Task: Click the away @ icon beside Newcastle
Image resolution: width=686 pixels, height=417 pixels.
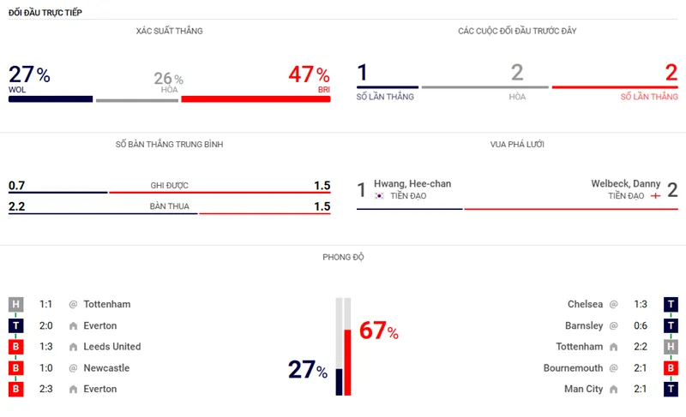Action: pyautogui.click(x=73, y=368)
